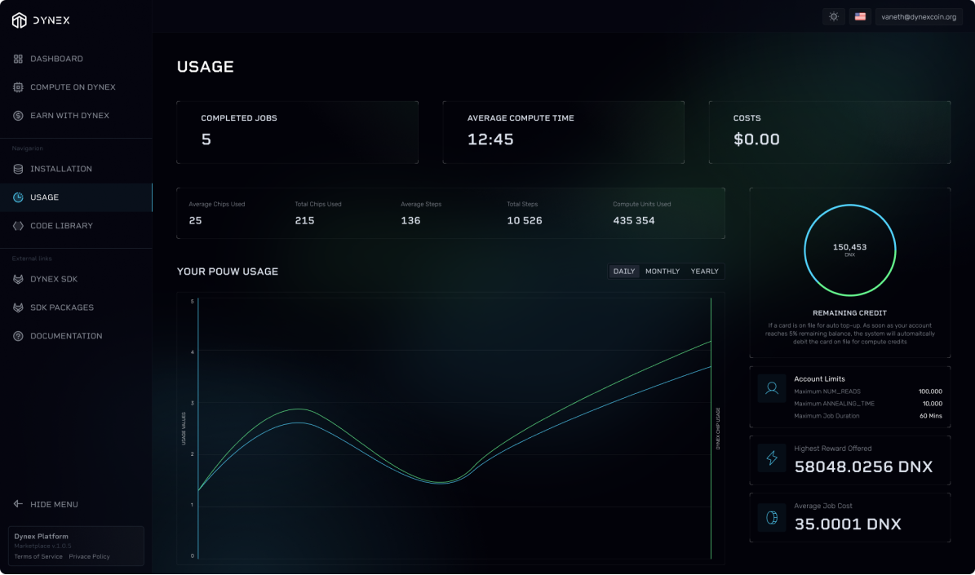
Task: Click the Average Steps value 136
Action: 410,221
